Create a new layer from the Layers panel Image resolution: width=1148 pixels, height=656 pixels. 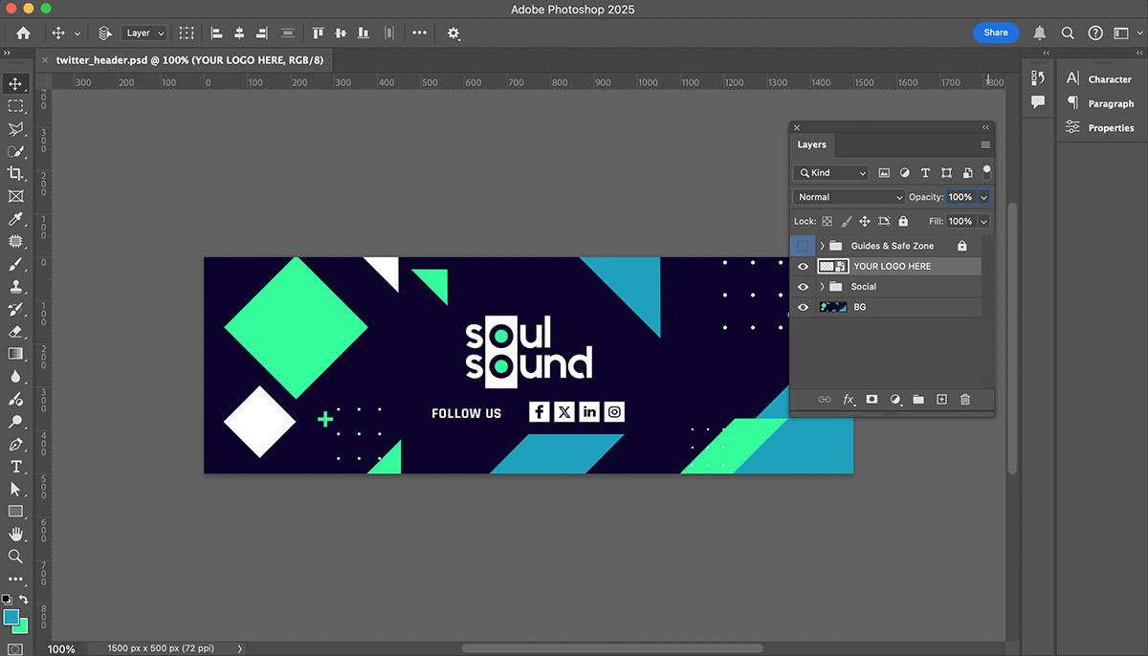(941, 400)
